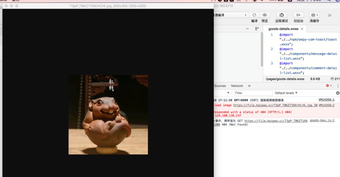Screen dimensions: 340x177
Task: Click the 编译 compile refresh icon
Action: point(254,15)
